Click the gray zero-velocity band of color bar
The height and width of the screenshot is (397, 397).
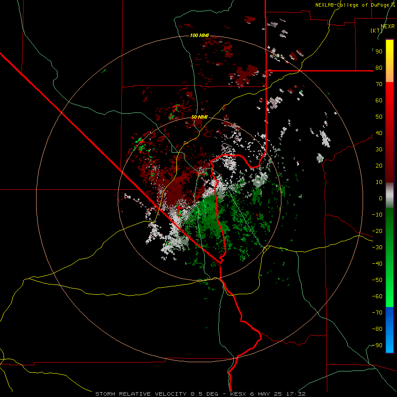[x=390, y=195]
